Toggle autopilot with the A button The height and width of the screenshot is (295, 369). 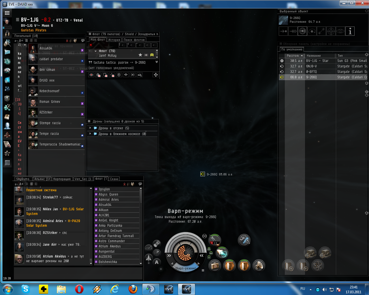(x=157, y=262)
